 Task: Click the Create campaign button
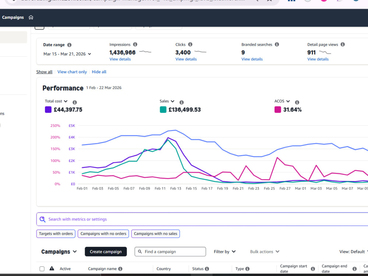[x=106, y=252]
